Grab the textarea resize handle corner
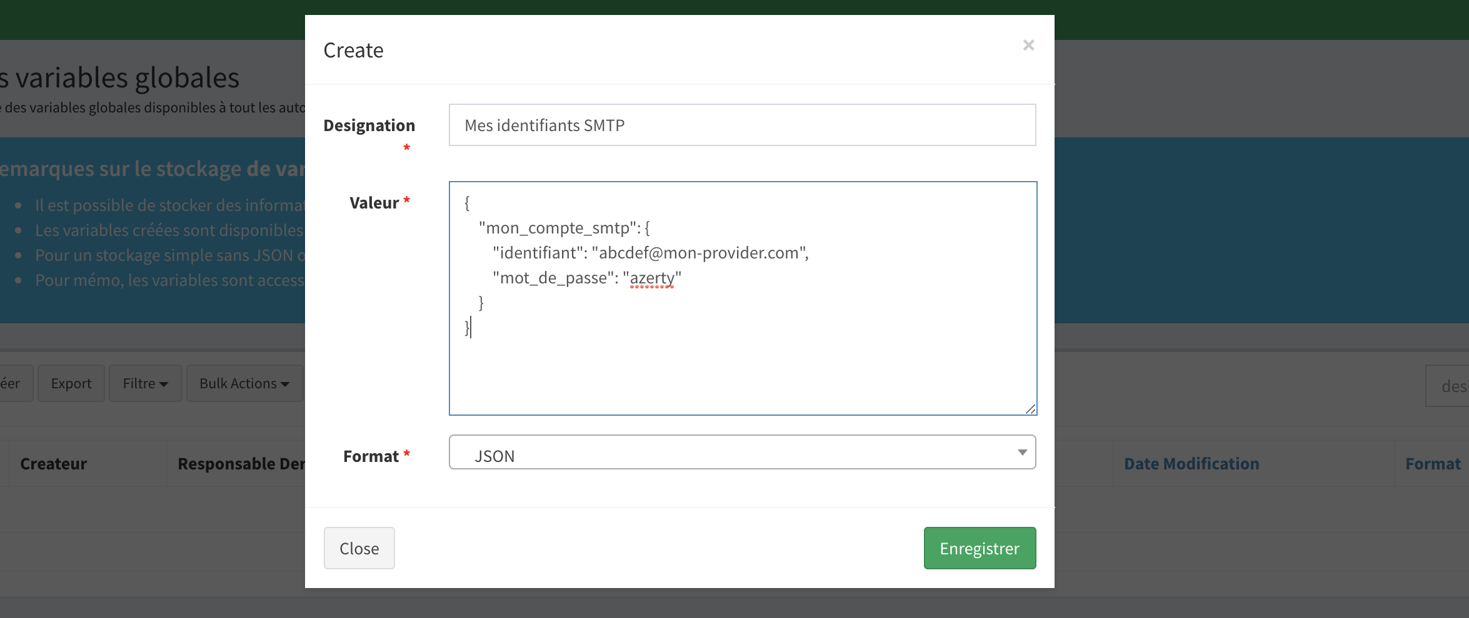1469x618 pixels. tap(1030, 409)
